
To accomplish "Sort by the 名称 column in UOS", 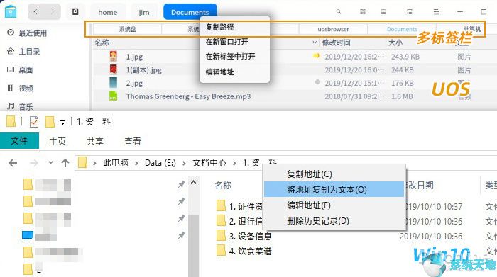I will [102, 43].
